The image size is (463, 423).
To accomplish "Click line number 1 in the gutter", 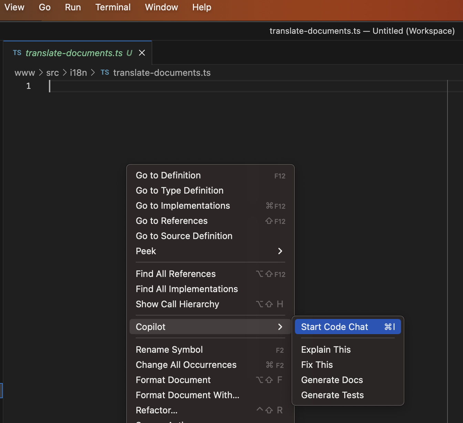I will (x=29, y=86).
